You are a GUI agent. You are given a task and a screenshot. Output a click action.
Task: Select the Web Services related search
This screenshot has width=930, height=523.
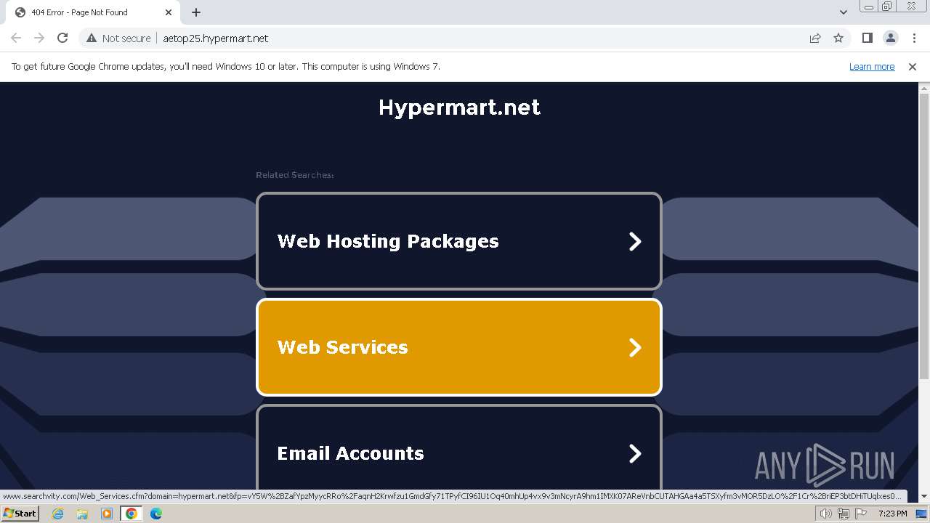click(459, 347)
